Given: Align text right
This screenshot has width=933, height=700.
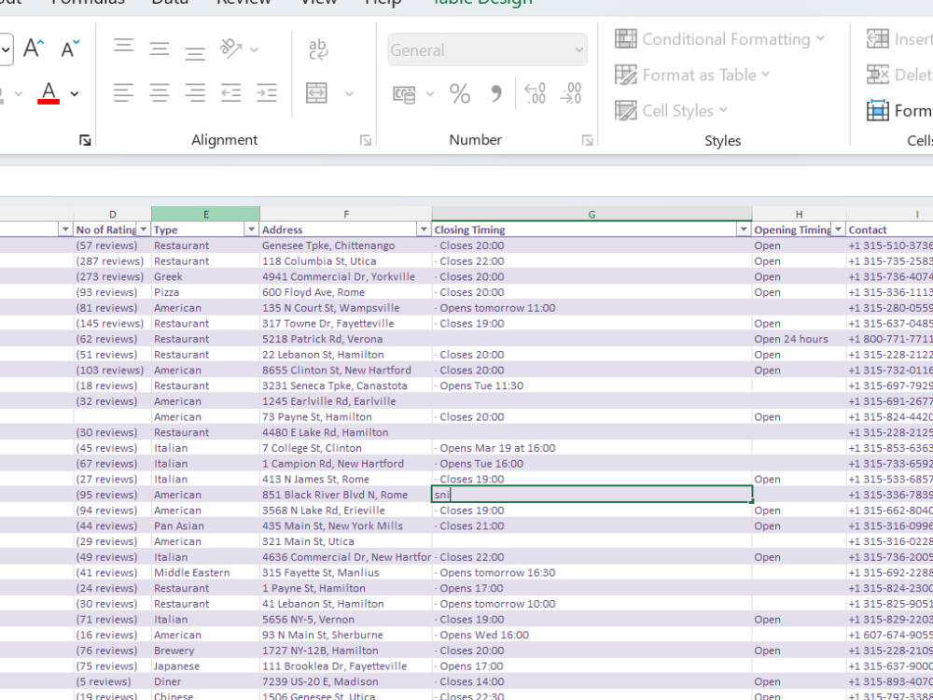Looking at the screenshot, I should click(195, 92).
